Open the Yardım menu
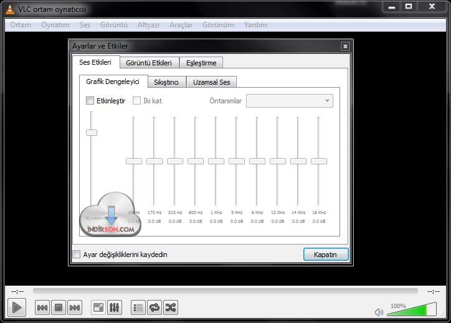This screenshot has height=323, width=451. click(255, 25)
